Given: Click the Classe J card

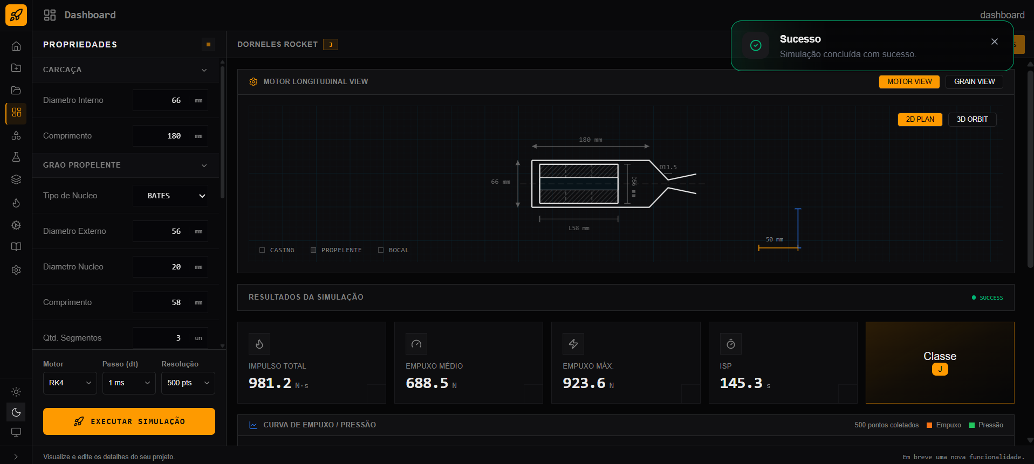Looking at the screenshot, I should point(940,363).
